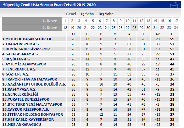Viewport: 184px width, 128px height.
Task: Select week 10 matchday button
Action: pos(127,21)
